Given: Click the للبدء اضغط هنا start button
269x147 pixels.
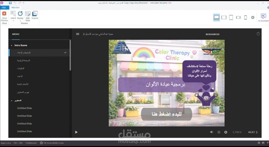Looking at the screenshot, I should tap(166, 114).
